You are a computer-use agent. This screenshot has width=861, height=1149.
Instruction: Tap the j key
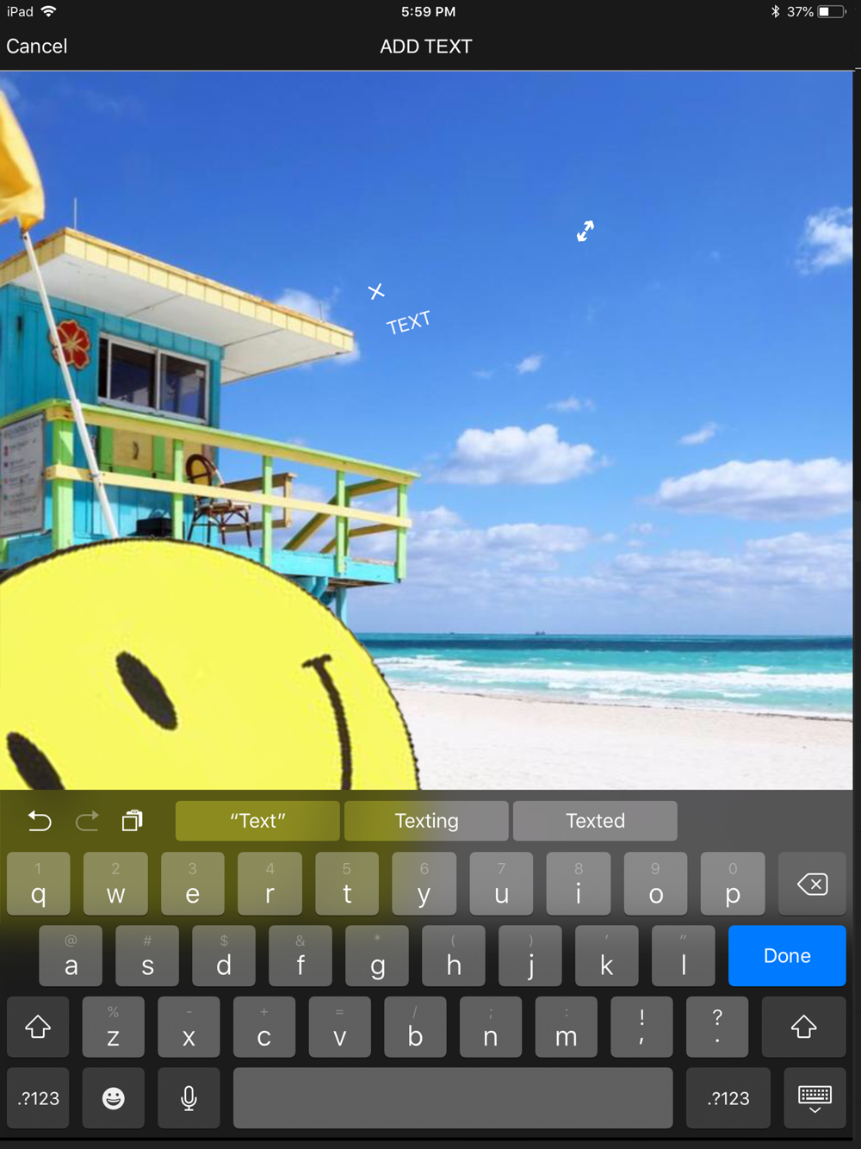tap(530, 956)
